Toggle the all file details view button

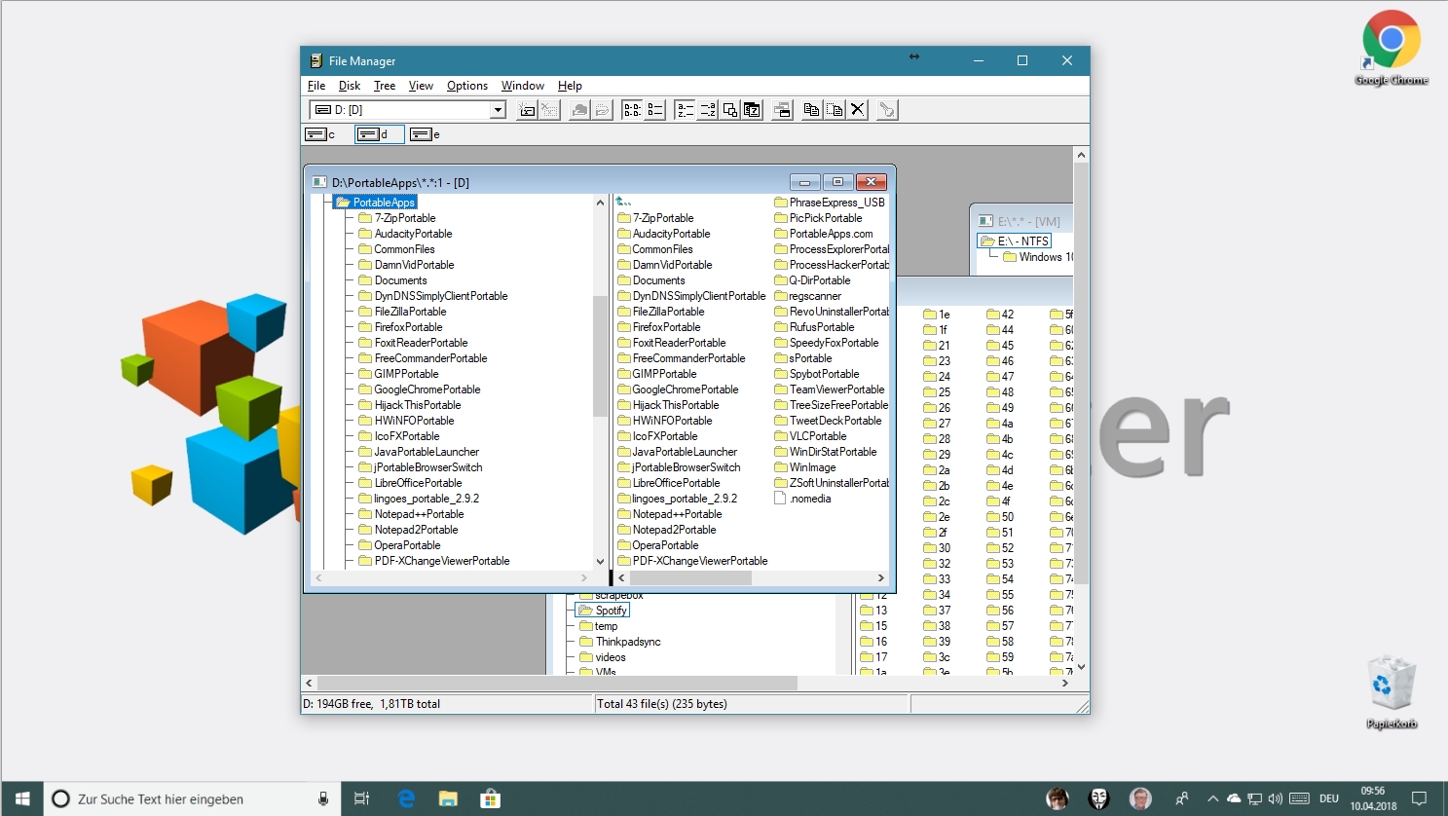click(655, 110)
